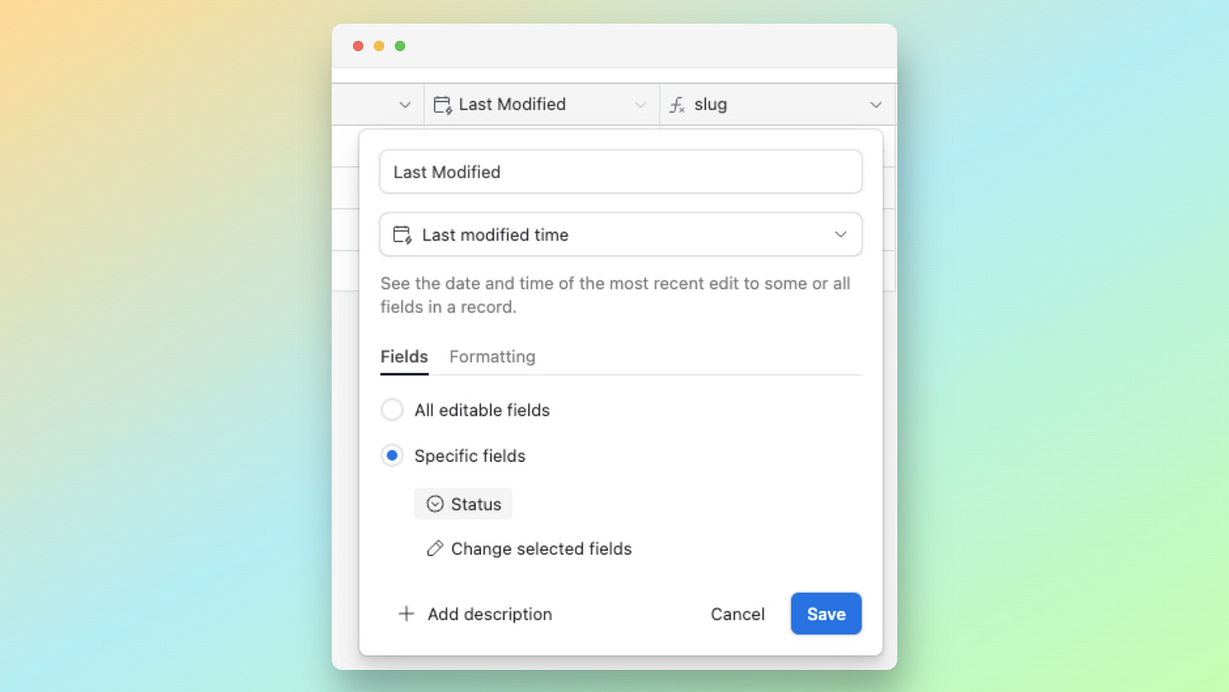
Task: Click the slug formula fx icon
Action: tap(677, 105)
